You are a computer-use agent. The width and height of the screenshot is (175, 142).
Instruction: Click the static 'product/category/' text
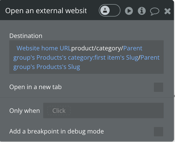click(97, 48)
